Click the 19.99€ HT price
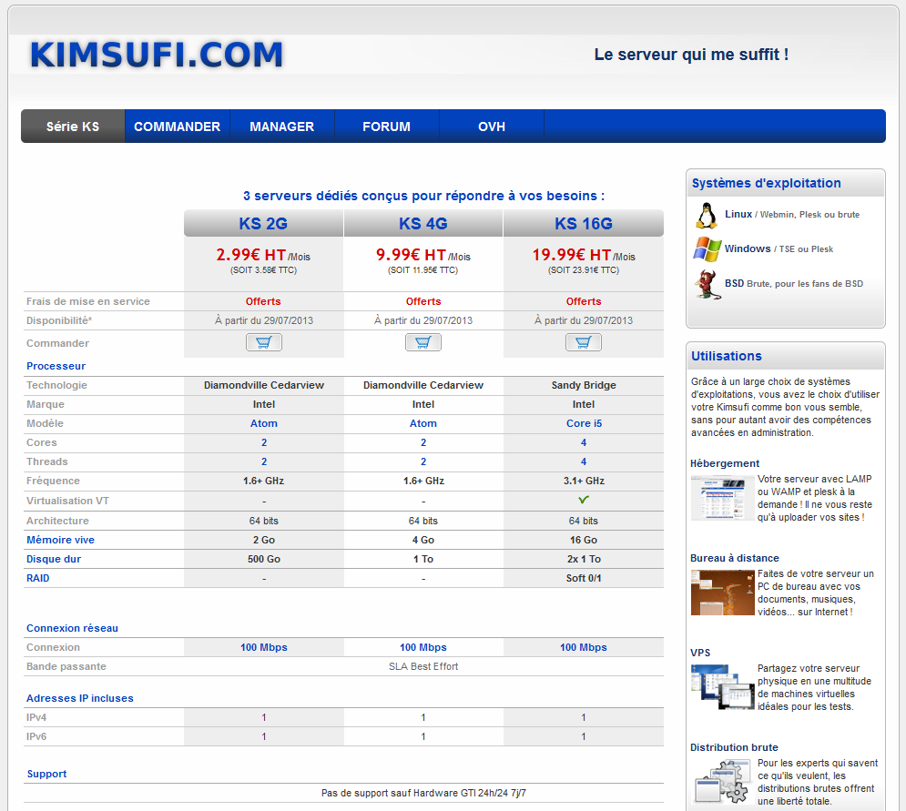 [572, 255]
